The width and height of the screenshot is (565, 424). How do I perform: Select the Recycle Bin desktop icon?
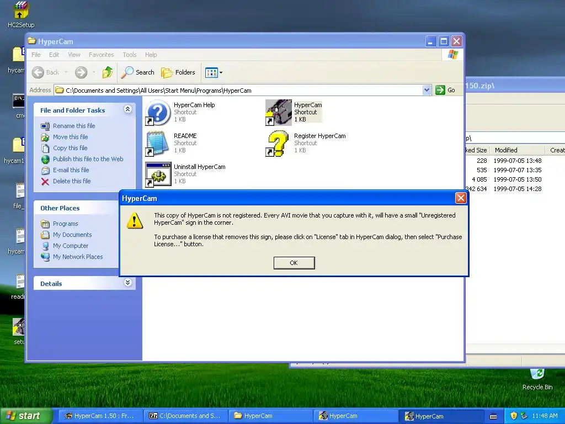tap(537, 380)
